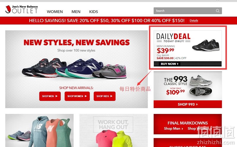Click the search magnifier icon
237x147 pixels.
tap(218, 11)
